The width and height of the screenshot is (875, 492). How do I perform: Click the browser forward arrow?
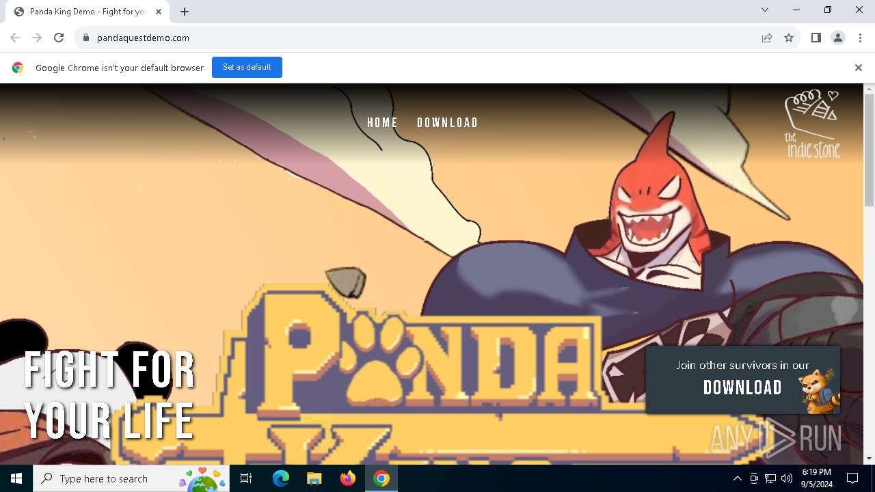point(37,38)
